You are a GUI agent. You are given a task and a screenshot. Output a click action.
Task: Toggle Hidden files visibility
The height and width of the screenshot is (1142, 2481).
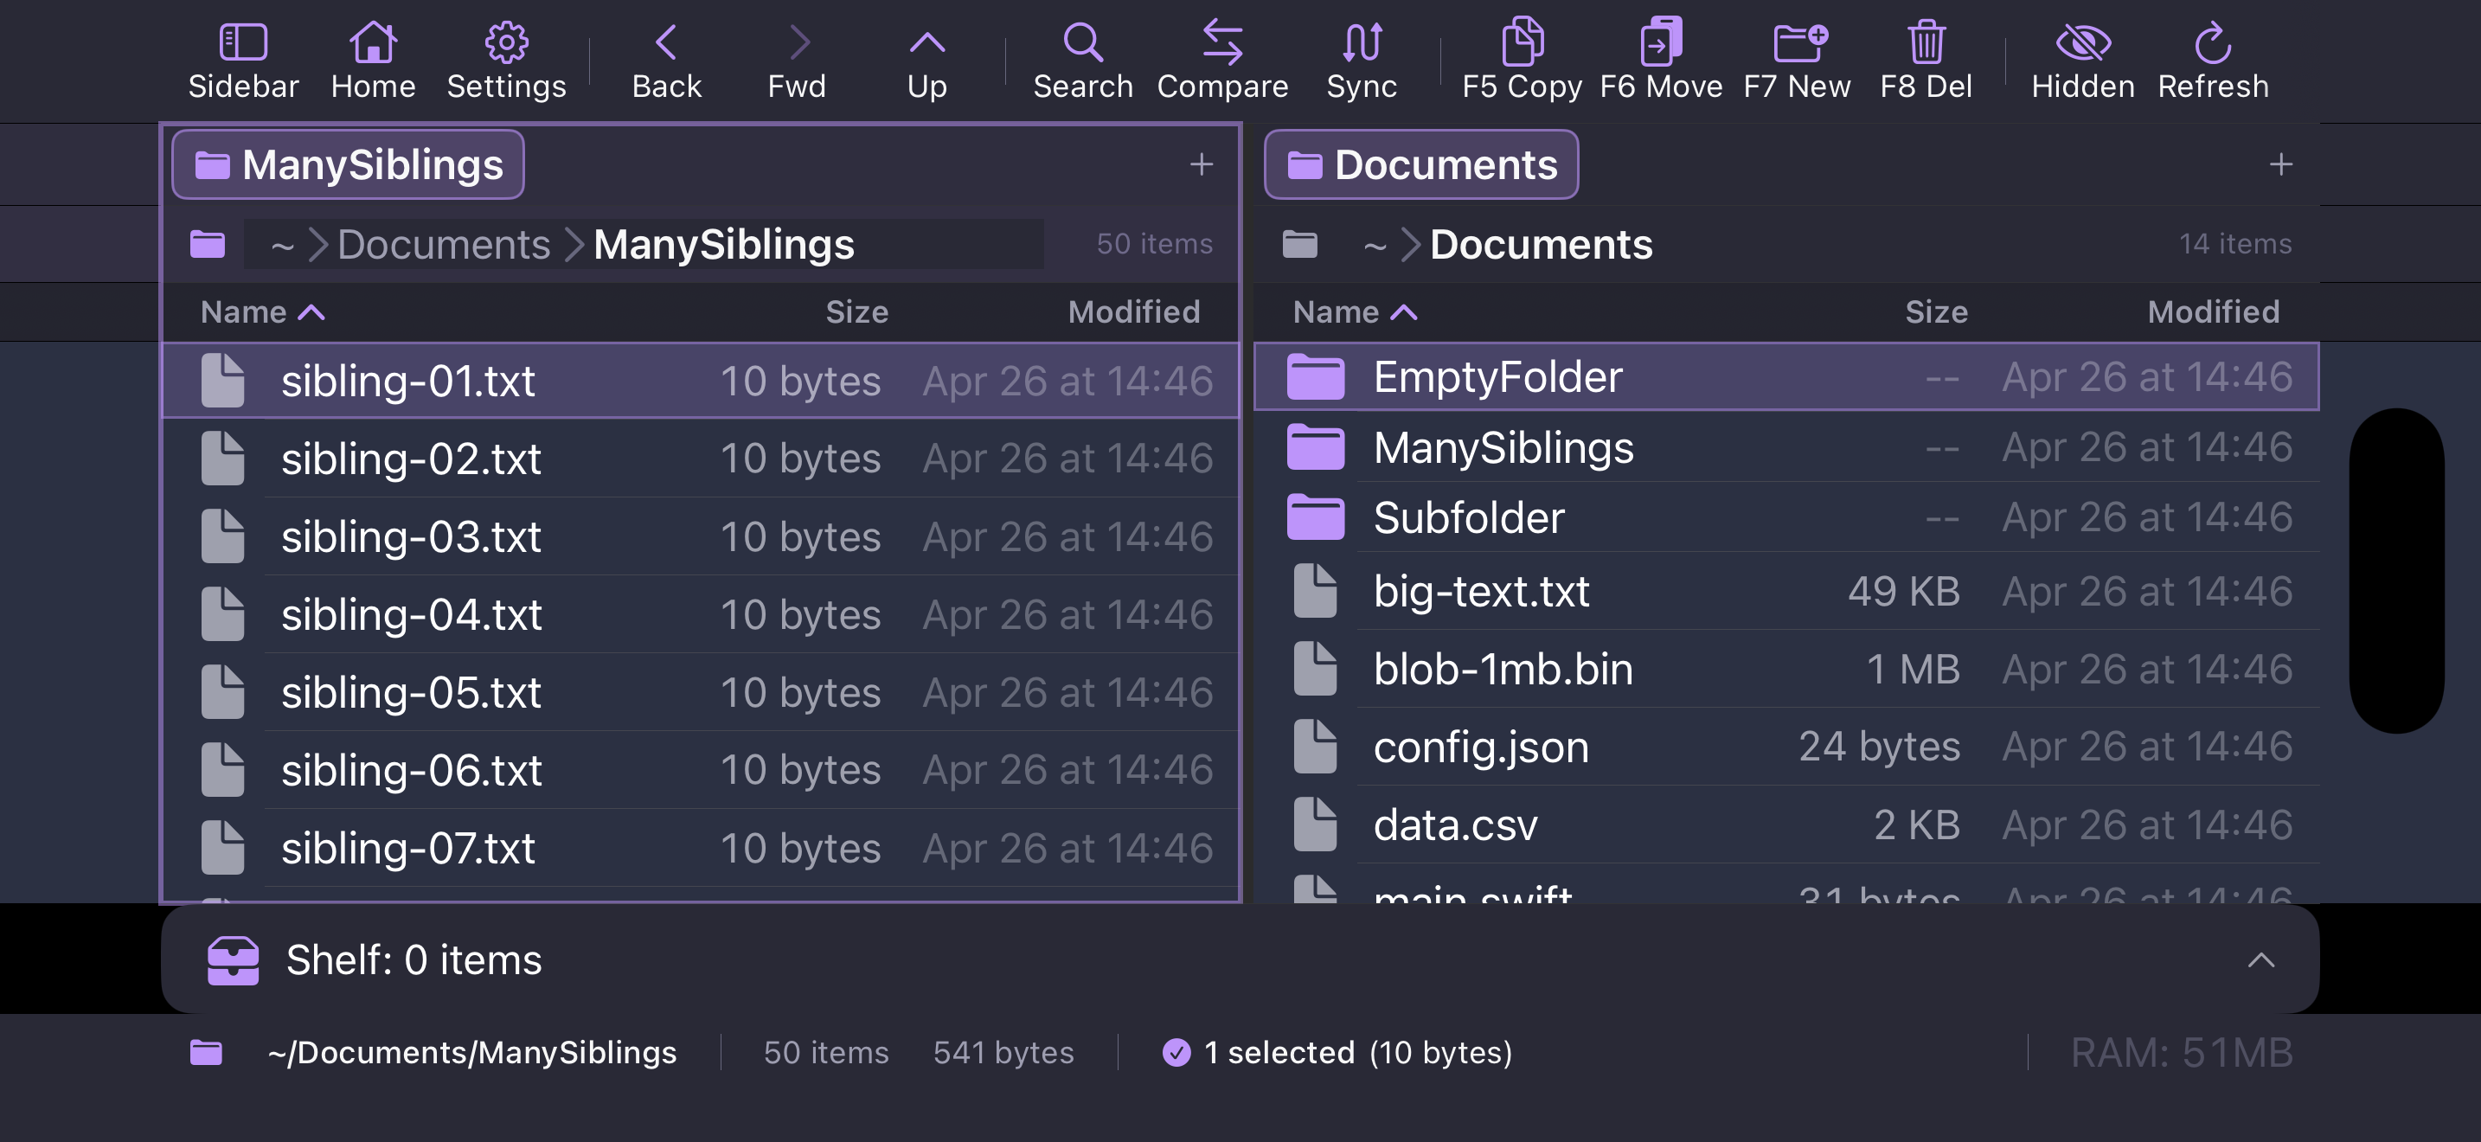pyautogui.click(x=2082, y=61)
